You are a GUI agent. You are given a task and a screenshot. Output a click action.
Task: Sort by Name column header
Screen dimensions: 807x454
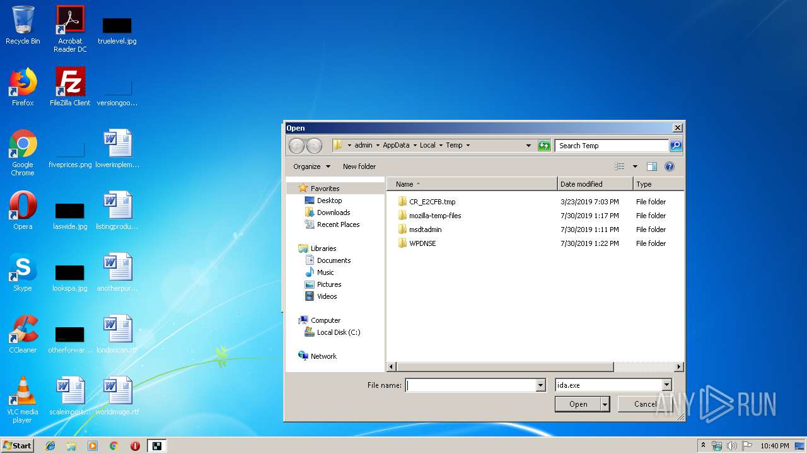point(472,184)
